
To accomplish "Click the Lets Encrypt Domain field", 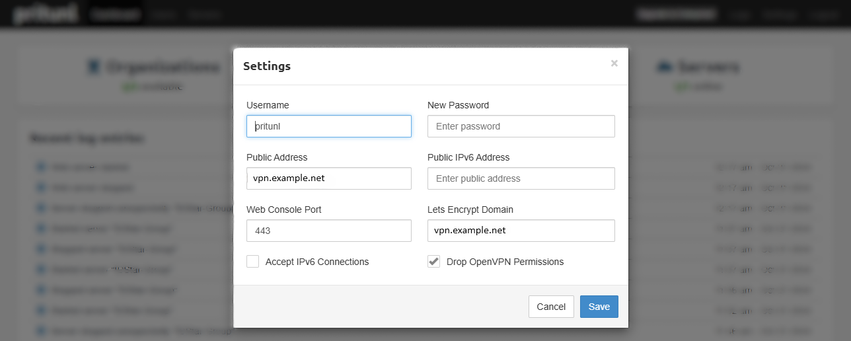I will (x=521, y=231).
